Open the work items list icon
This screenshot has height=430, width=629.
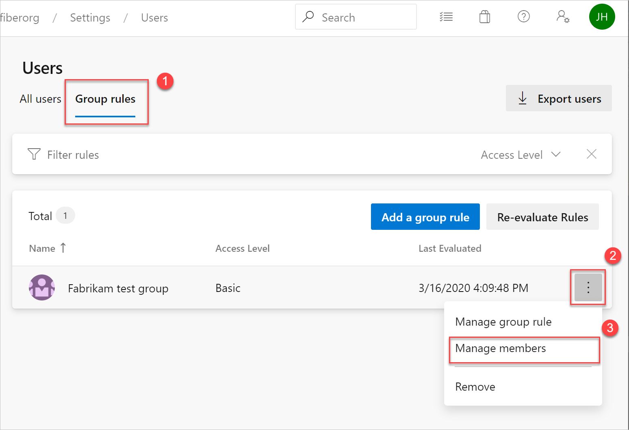tap(446, 17)
